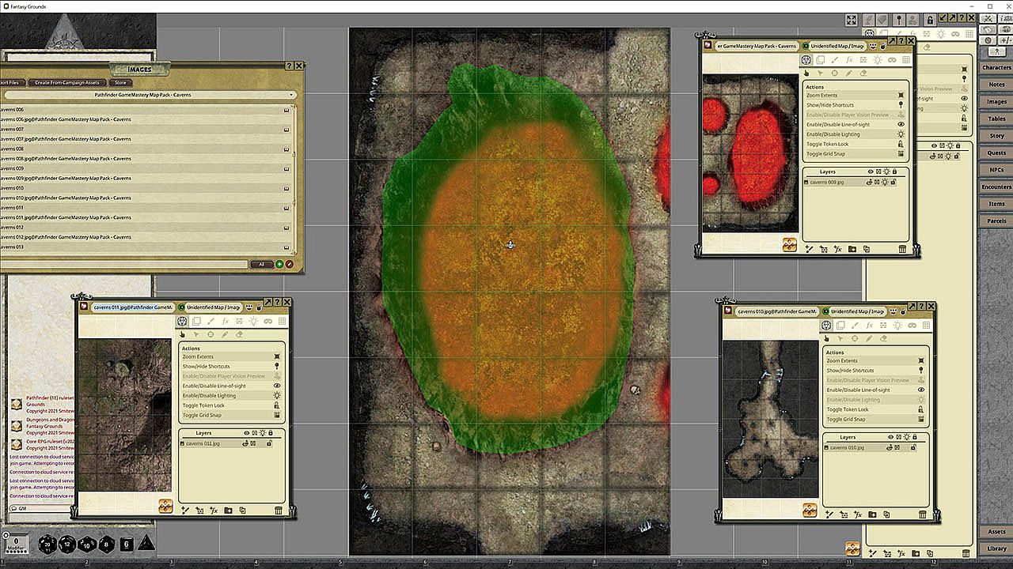This screenshot has height=569, width=1013.
Task: Open the NPCs sidebar panel
Action: (996, 170)
